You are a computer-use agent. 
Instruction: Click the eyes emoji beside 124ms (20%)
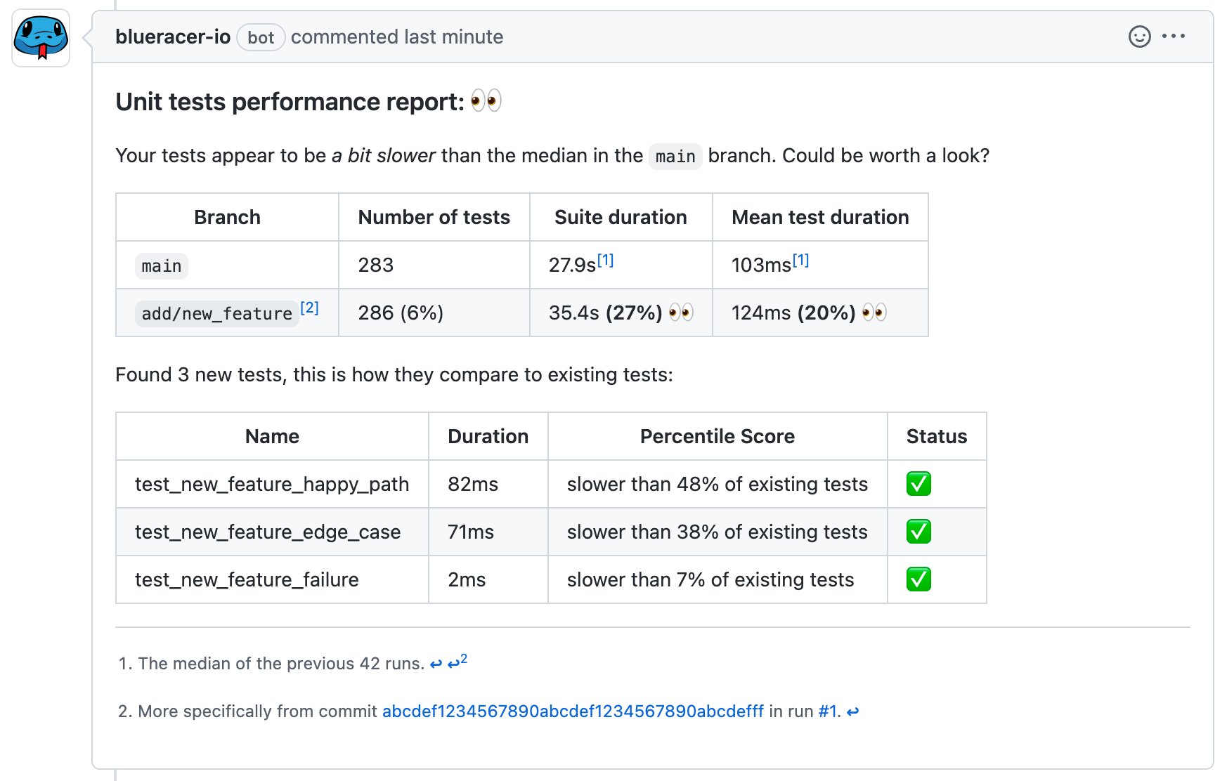[874, 313]
